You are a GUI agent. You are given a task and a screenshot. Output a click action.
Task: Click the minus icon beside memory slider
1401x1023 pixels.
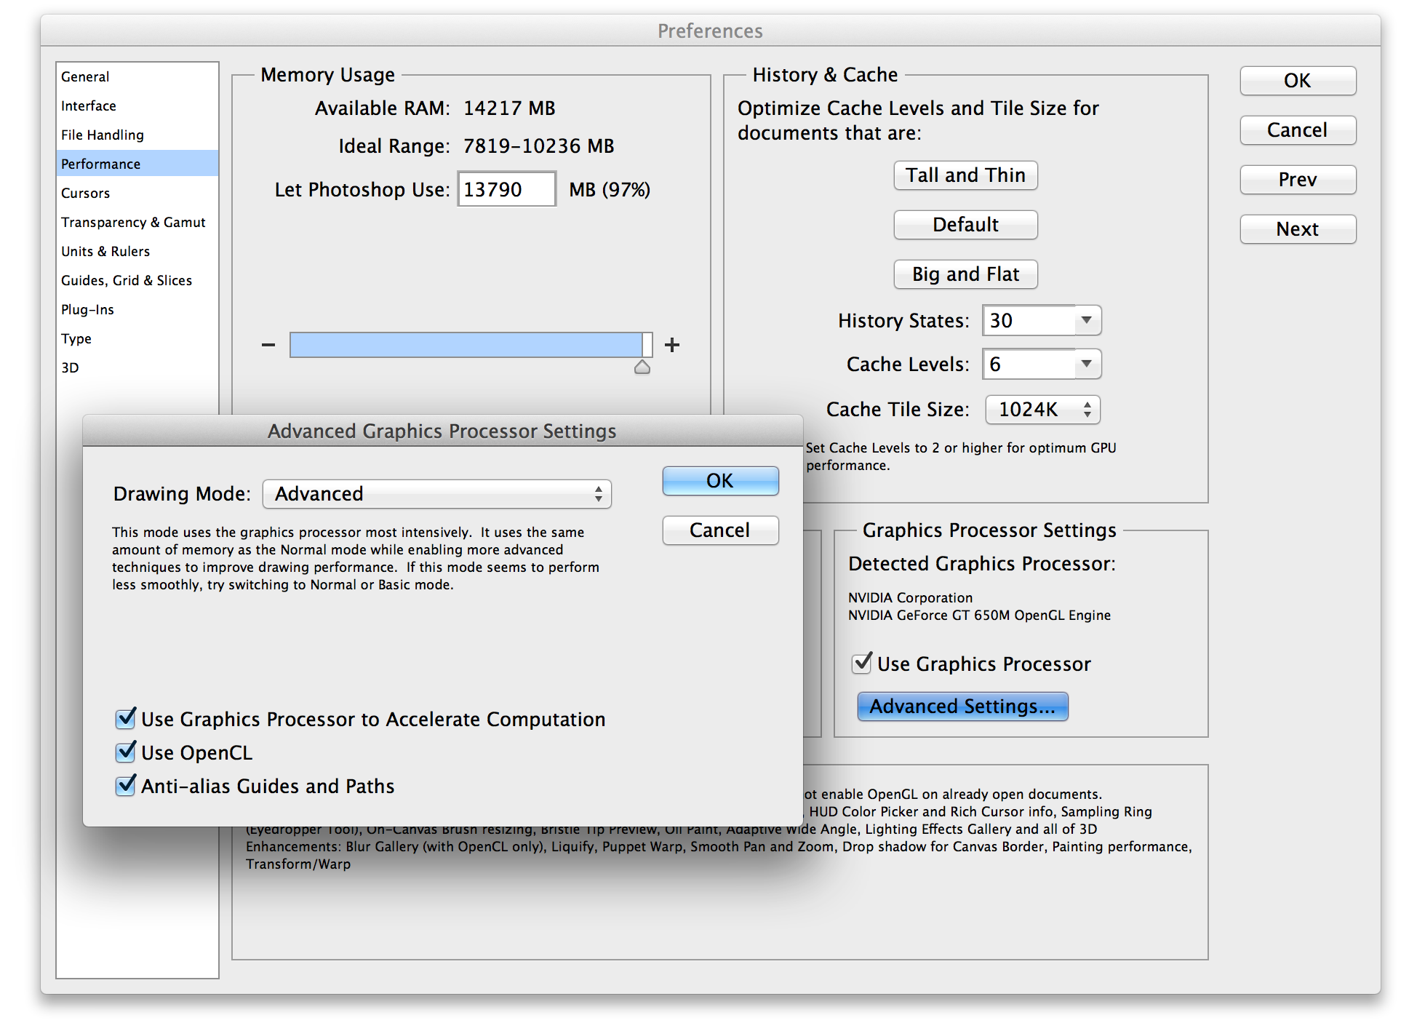[268, 345]
